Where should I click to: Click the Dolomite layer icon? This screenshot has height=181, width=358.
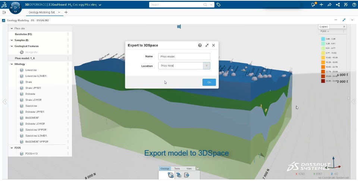pos(22,94)
